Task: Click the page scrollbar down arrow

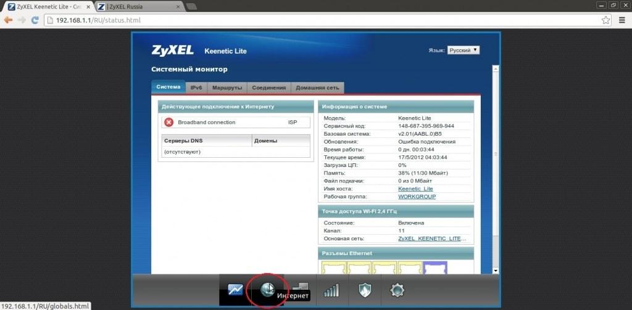Action: click(x=496, y=271)
